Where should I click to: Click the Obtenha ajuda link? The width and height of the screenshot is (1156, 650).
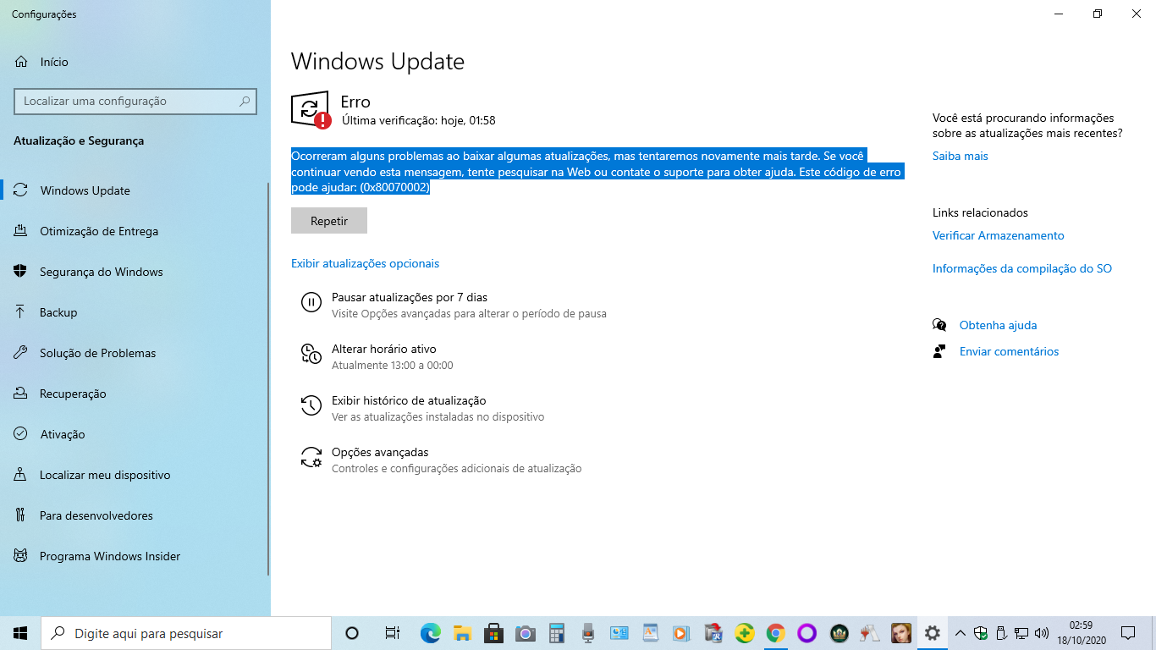coord(998,325)
